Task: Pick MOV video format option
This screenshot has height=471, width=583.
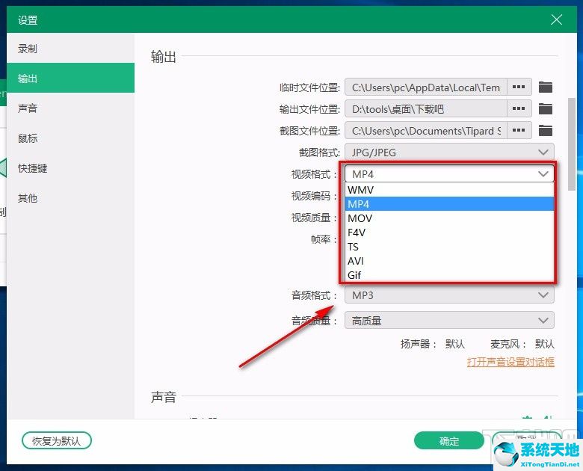Action: tap(449, 218)
